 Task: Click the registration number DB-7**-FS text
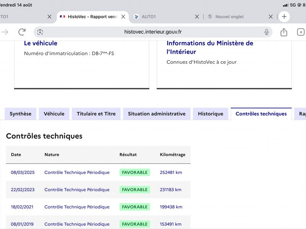(x=103, y=53)
